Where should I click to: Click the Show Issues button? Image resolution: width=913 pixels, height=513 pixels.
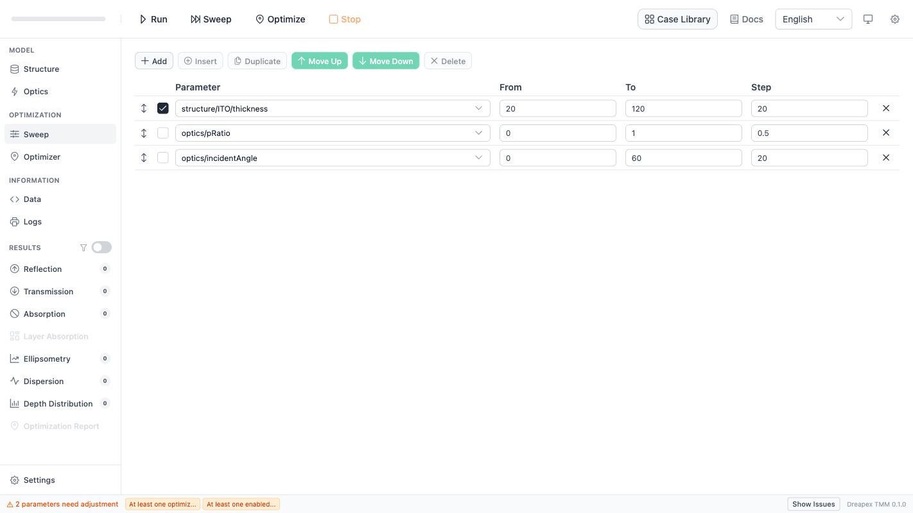click(813, 504)
